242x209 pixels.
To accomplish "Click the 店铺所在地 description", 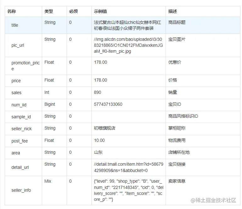I will (179, 152).
